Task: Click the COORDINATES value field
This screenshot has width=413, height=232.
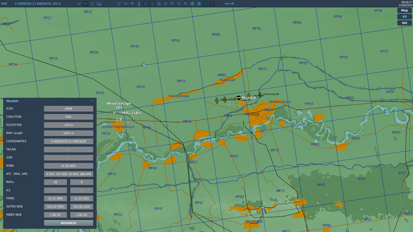Action: (x=69, y=141)
